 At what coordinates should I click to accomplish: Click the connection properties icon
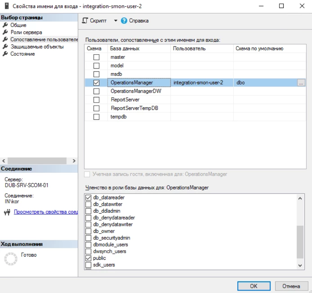[7, 212]
